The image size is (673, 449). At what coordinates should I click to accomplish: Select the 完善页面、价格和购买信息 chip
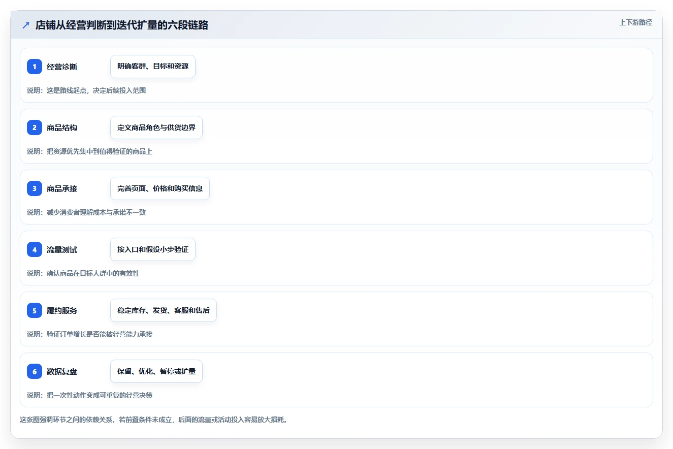pyautogui.click(x=160, y=188)
